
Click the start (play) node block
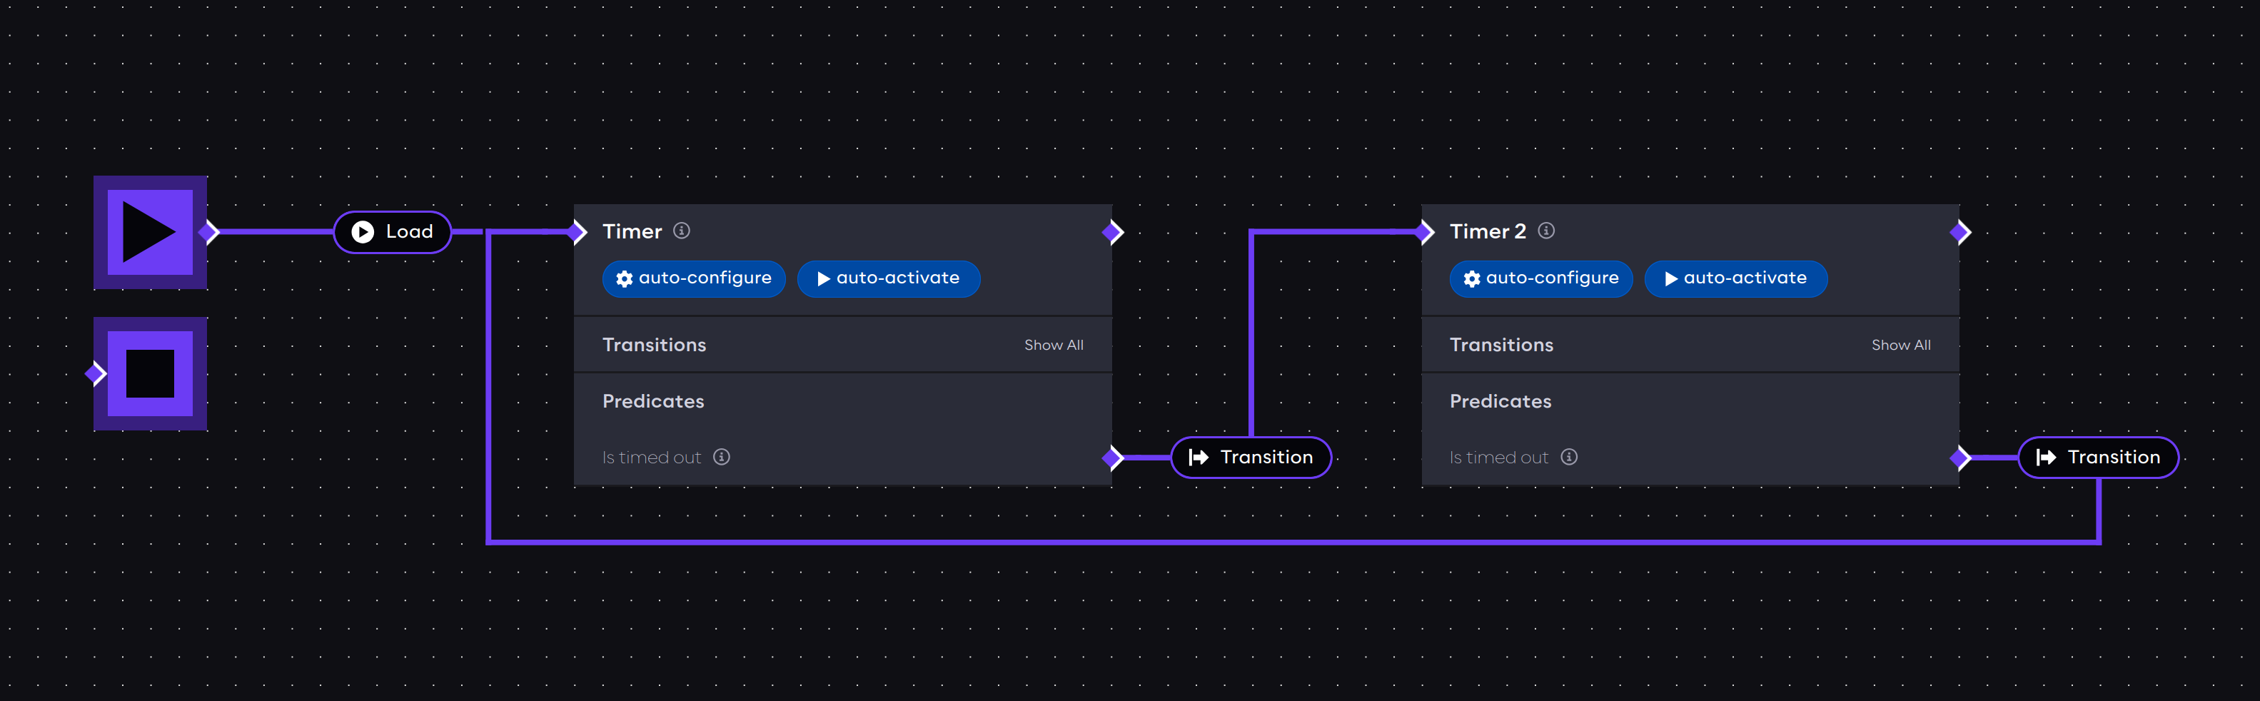tap(150, 231)
